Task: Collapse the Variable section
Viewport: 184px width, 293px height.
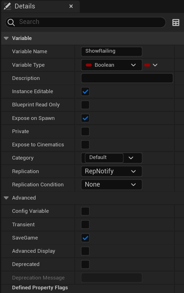Action: (x=6, y=38)
